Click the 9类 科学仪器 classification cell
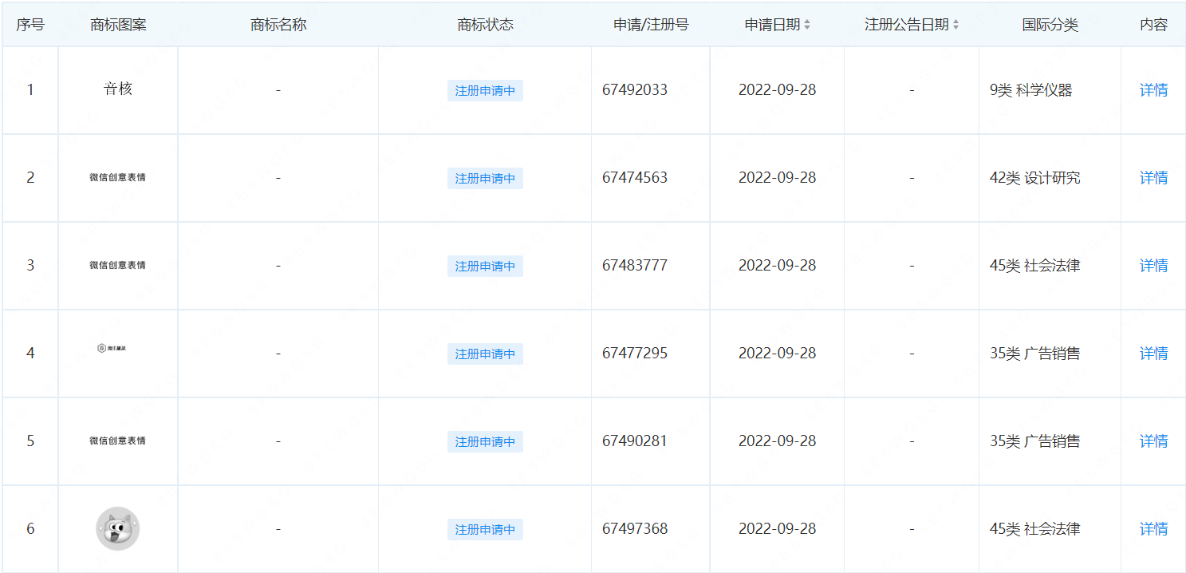Screen dimensions: 1186x573 (1030, 90)
